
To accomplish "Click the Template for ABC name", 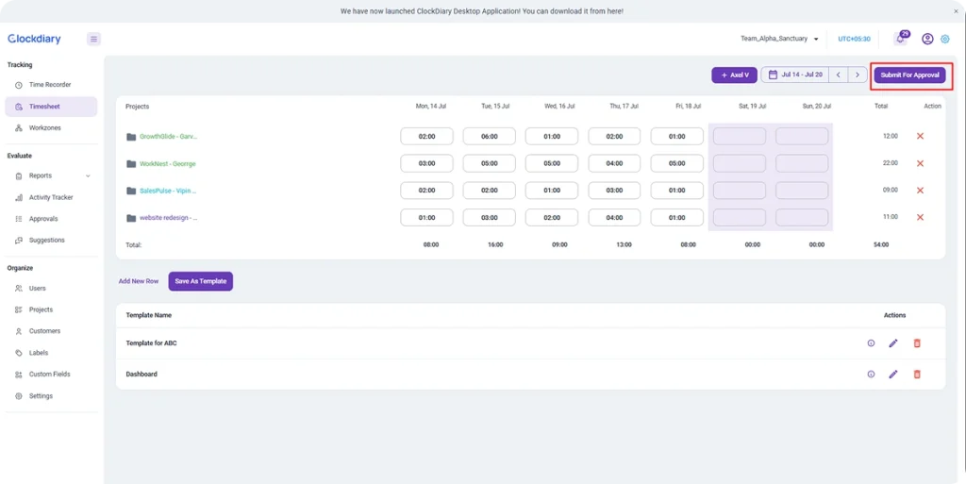I will pyautogui.click(x=152, y=343).
